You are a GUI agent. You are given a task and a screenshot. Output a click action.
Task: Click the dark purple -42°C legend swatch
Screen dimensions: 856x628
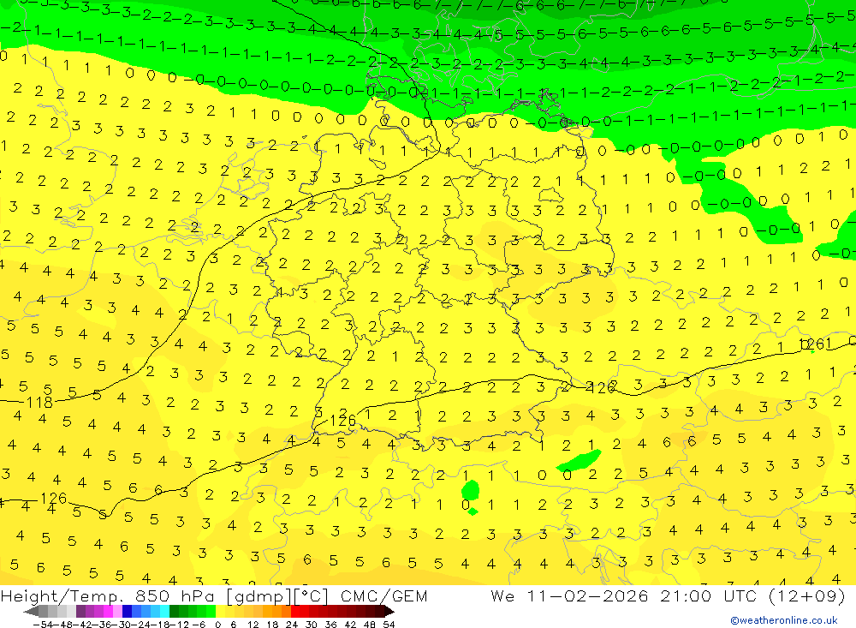point(80,611)
